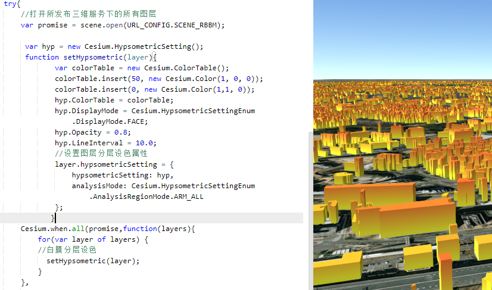
Task: Click the setHypsometric(layer) call inside the loop
Action: 92,261
